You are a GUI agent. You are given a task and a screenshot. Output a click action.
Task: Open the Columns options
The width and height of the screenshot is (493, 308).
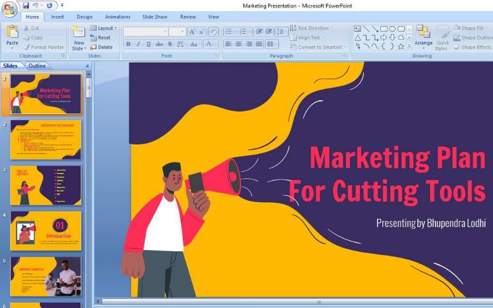pyautogui.click(x=271, y=44)
